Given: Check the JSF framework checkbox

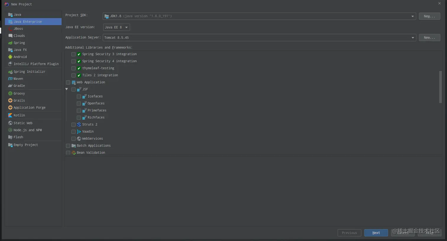Looking at the screenshot, I should [73, 89].
